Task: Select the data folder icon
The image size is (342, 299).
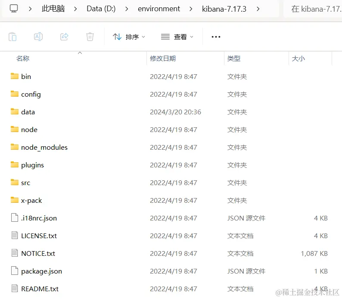Action: (x=15, y=111)
